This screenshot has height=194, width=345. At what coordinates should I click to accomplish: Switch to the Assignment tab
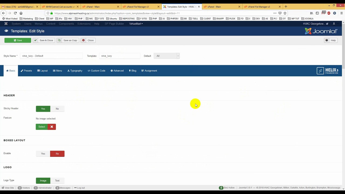point(149,71)
